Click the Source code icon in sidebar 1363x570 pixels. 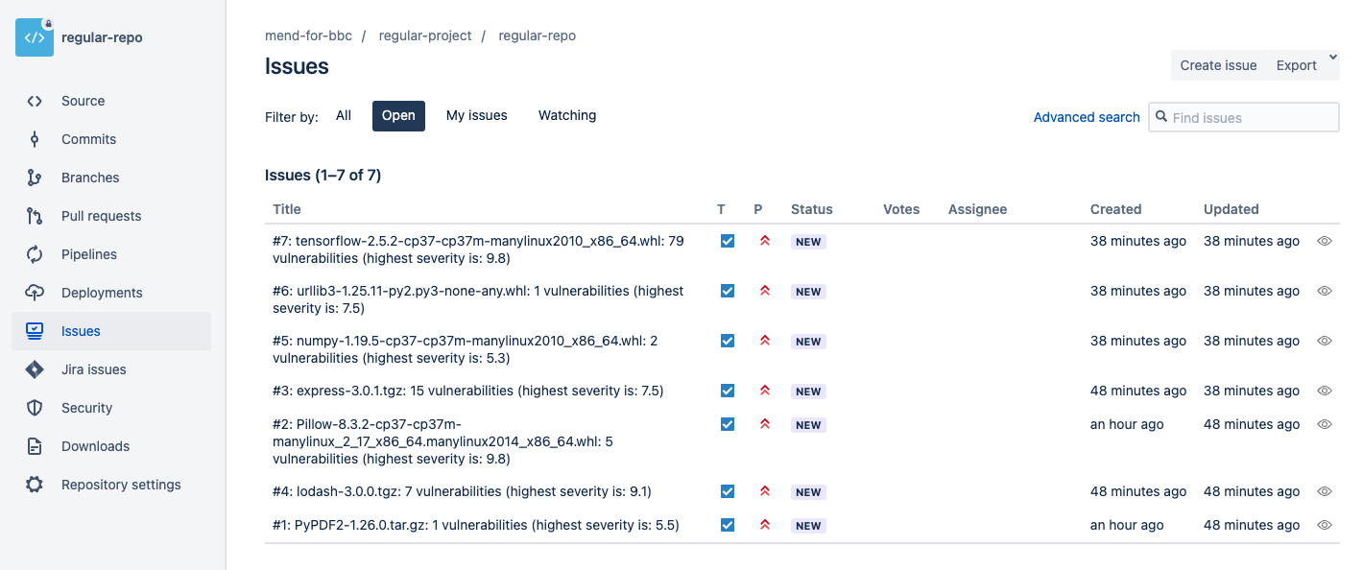[35, 101]
